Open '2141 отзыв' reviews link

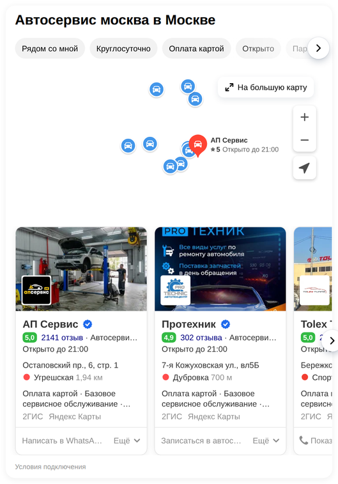click(x=62, y=338)
